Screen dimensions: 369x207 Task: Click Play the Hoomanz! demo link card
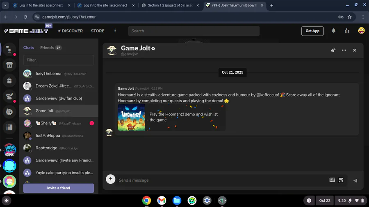click(171, 117)
